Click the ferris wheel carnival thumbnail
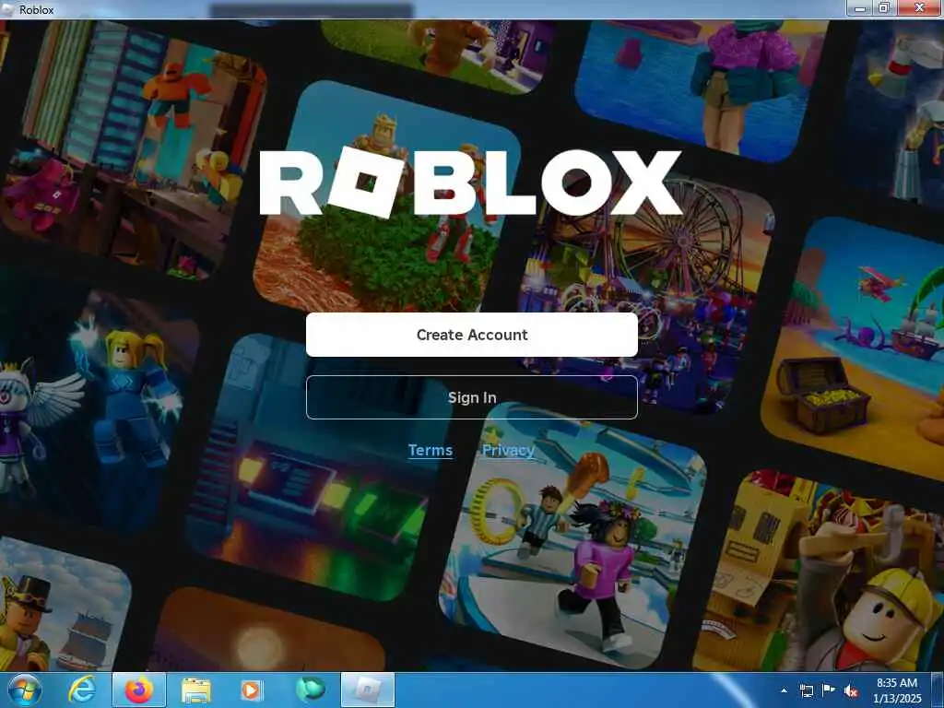This screenshot has height=708, width=944. point(647,295)
